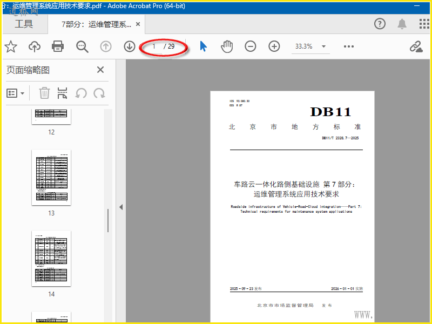Select the 7部分：运维管理系... document tab
The width and height of the screenshot is (432, 324).
pyautogui.click(x=97, y=24)
